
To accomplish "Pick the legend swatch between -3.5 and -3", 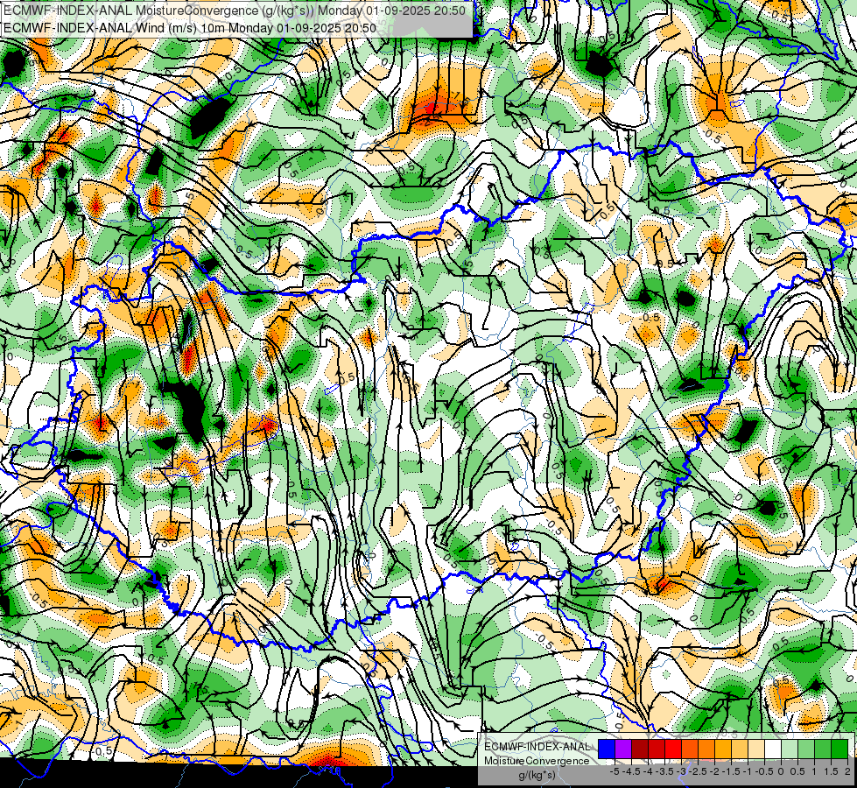I will coord(673,749).
